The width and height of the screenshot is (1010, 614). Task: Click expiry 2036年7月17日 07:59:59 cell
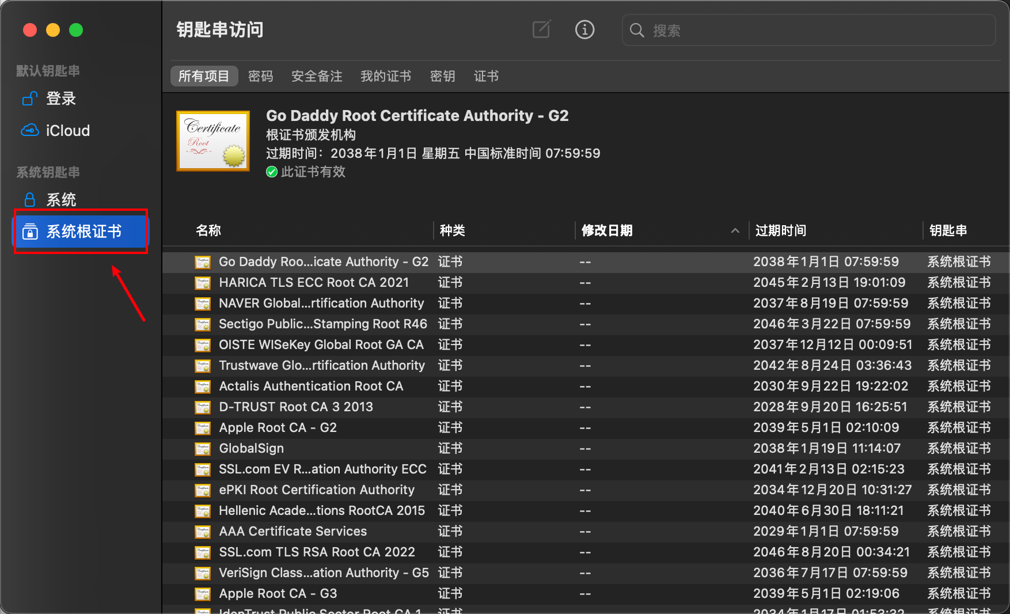coord(830,573)
